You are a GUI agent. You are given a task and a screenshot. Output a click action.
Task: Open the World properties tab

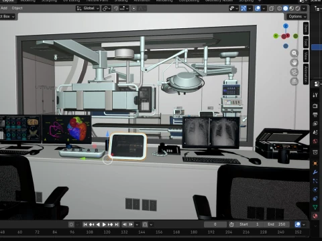coord(315,141)
